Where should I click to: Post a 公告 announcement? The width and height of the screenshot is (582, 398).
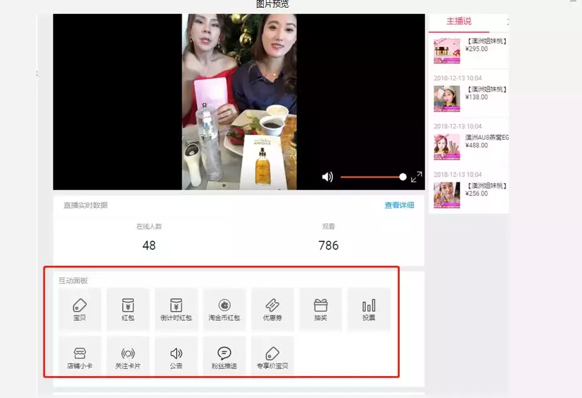coord(176,357)
